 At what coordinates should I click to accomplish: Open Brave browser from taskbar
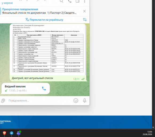(x=5, y=133)
